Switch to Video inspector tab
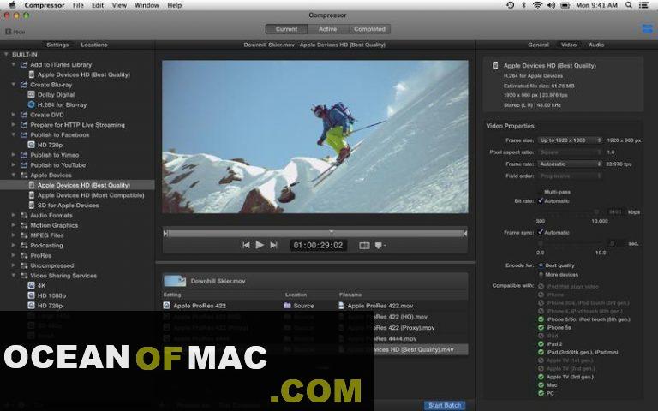This screenshot has width=658, height=411. click(569, 45)
